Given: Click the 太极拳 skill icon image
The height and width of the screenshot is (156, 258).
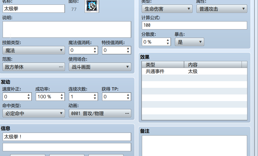Looking at the screenshot, I should (x=92, y=6).
